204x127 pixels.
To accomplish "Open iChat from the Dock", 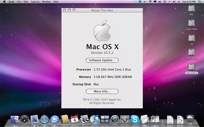I will tap(55, 119).
